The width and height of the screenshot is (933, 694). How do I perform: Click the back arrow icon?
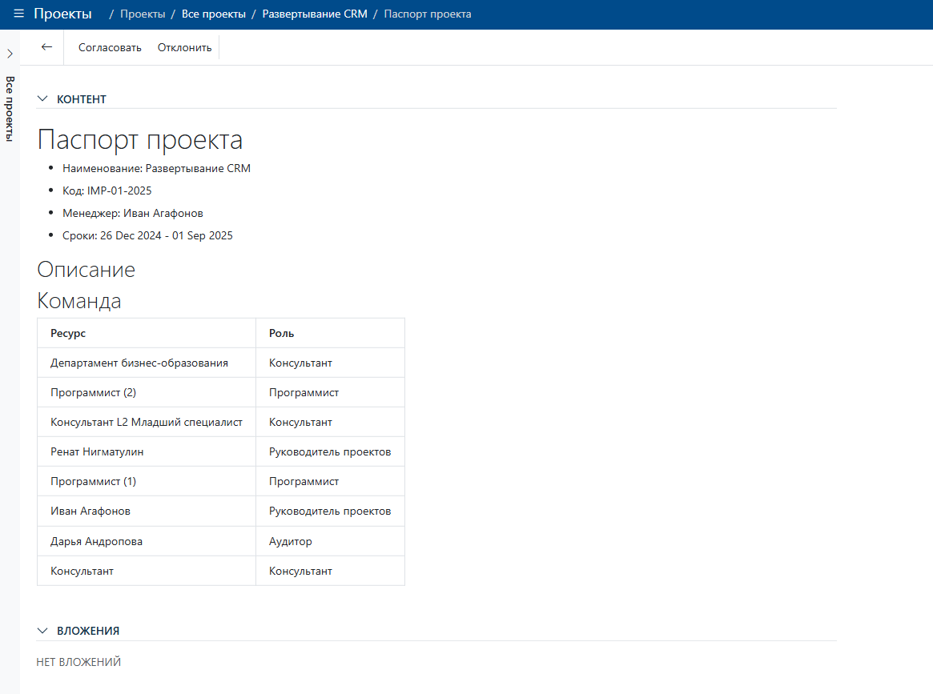46,47
